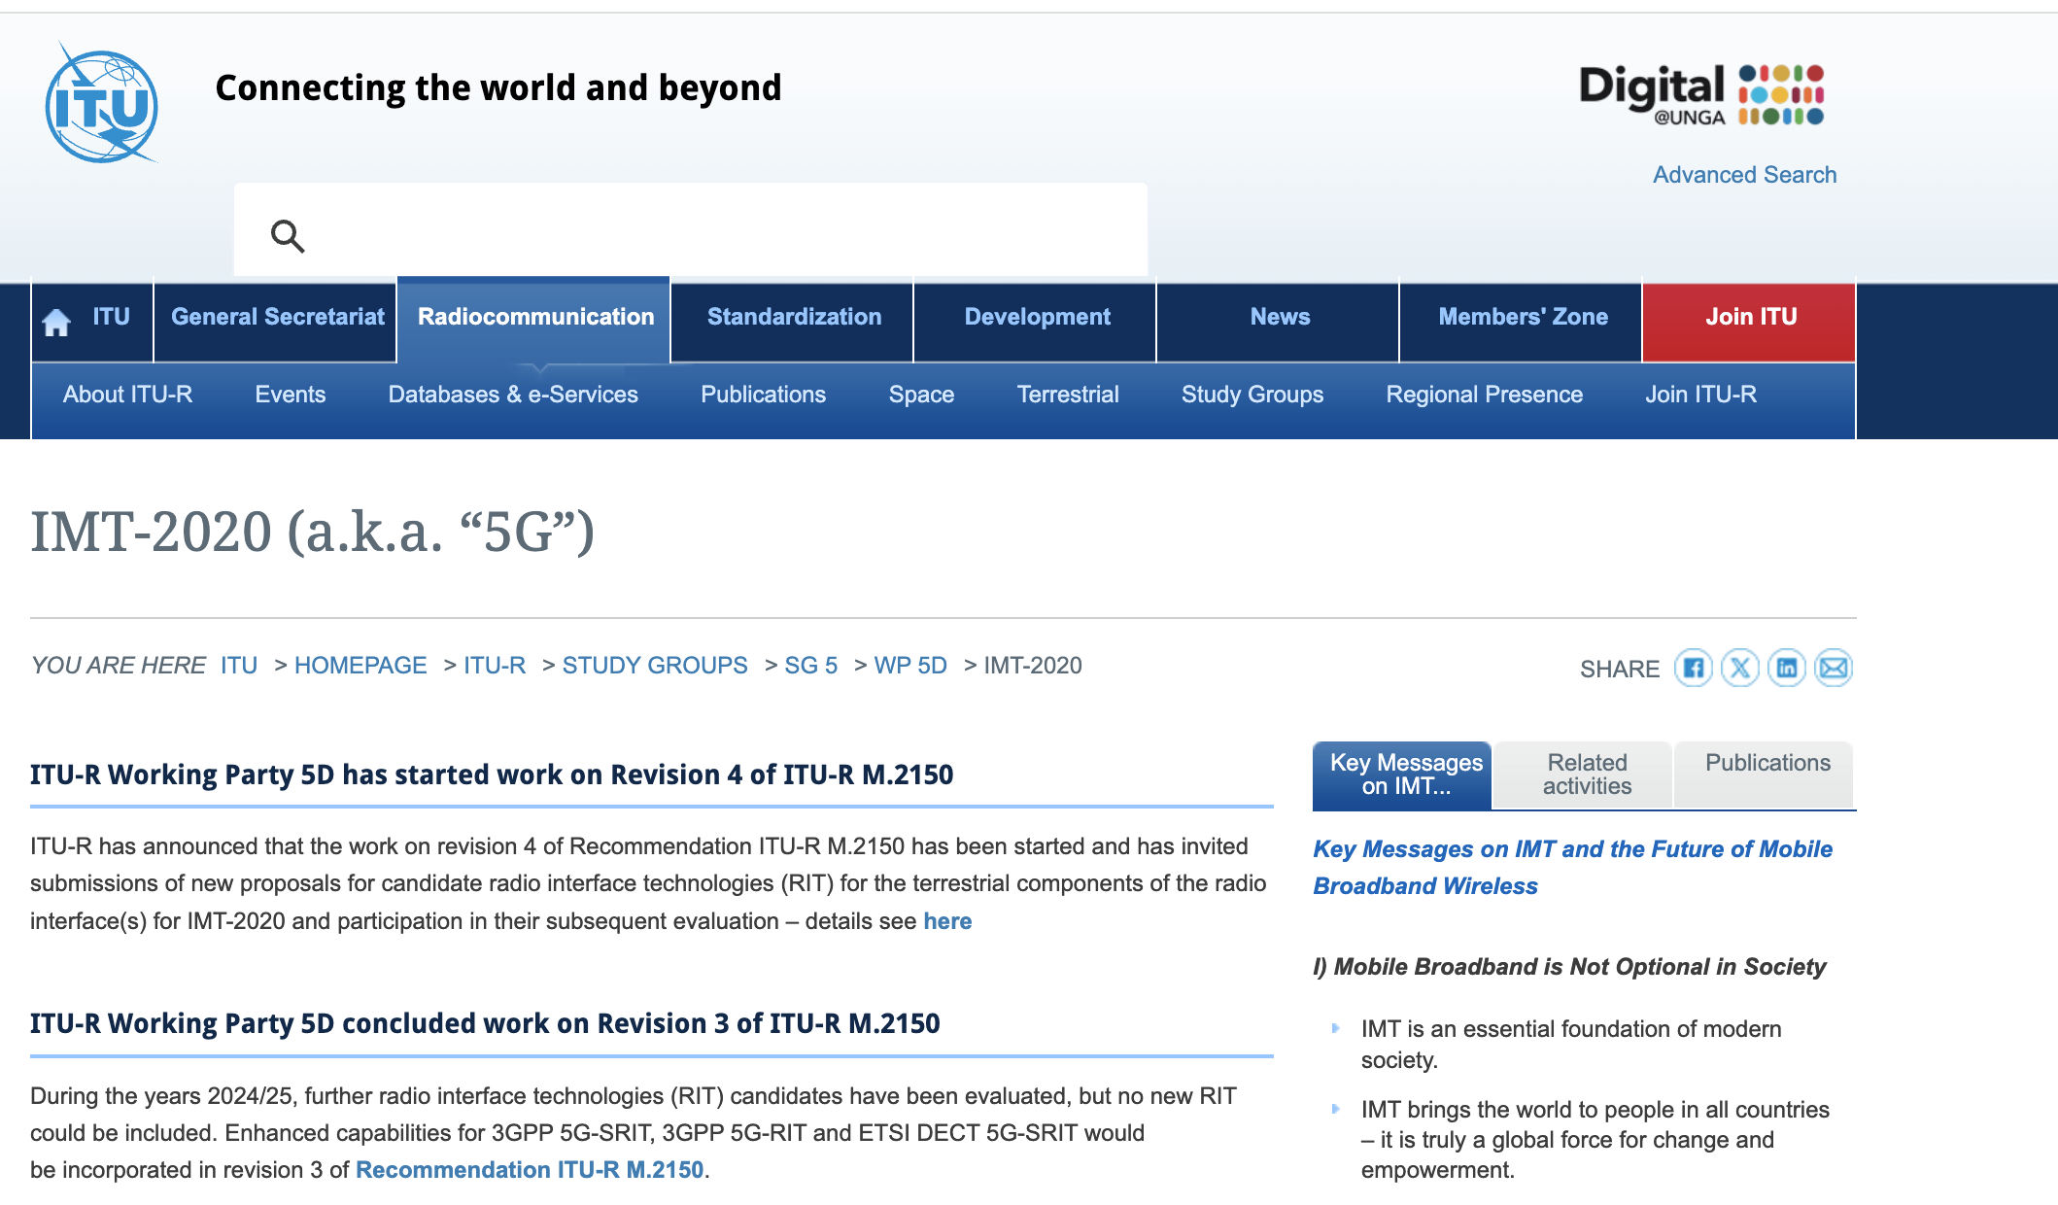Image resolution: width=2058 pixels, height=1205 pixels.
Task: Click STUDY GROUPS breadcrumb link
Action: [x=655, y=666]
